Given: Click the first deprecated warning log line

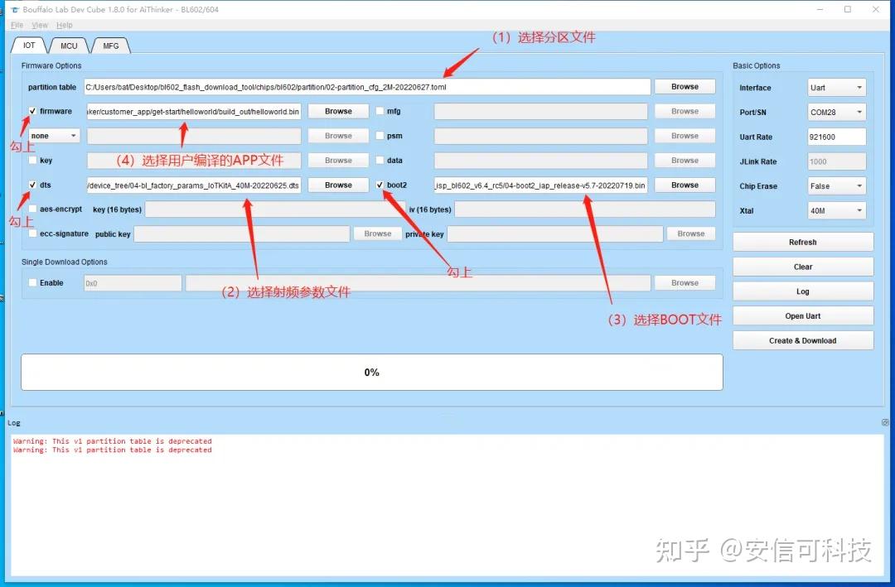Looking at the screenshot, I should pos(113,441).
